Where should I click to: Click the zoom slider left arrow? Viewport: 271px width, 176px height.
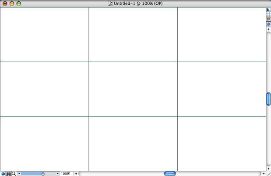(19, 173)
